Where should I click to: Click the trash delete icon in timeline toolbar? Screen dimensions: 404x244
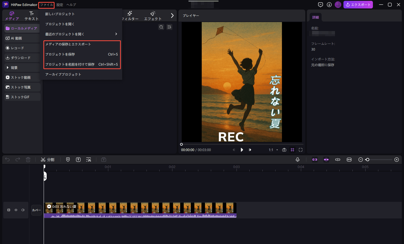pyautogui.click(x=28, y=160)
